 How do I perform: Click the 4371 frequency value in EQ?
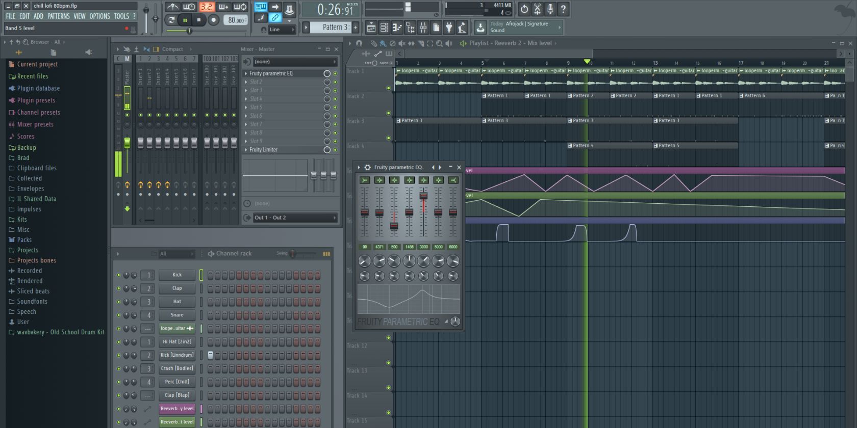tap(379, 247)
